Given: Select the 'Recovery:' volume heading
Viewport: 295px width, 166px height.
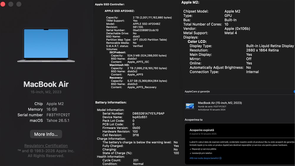Looking at the screenshot, I should pos(116,78).
